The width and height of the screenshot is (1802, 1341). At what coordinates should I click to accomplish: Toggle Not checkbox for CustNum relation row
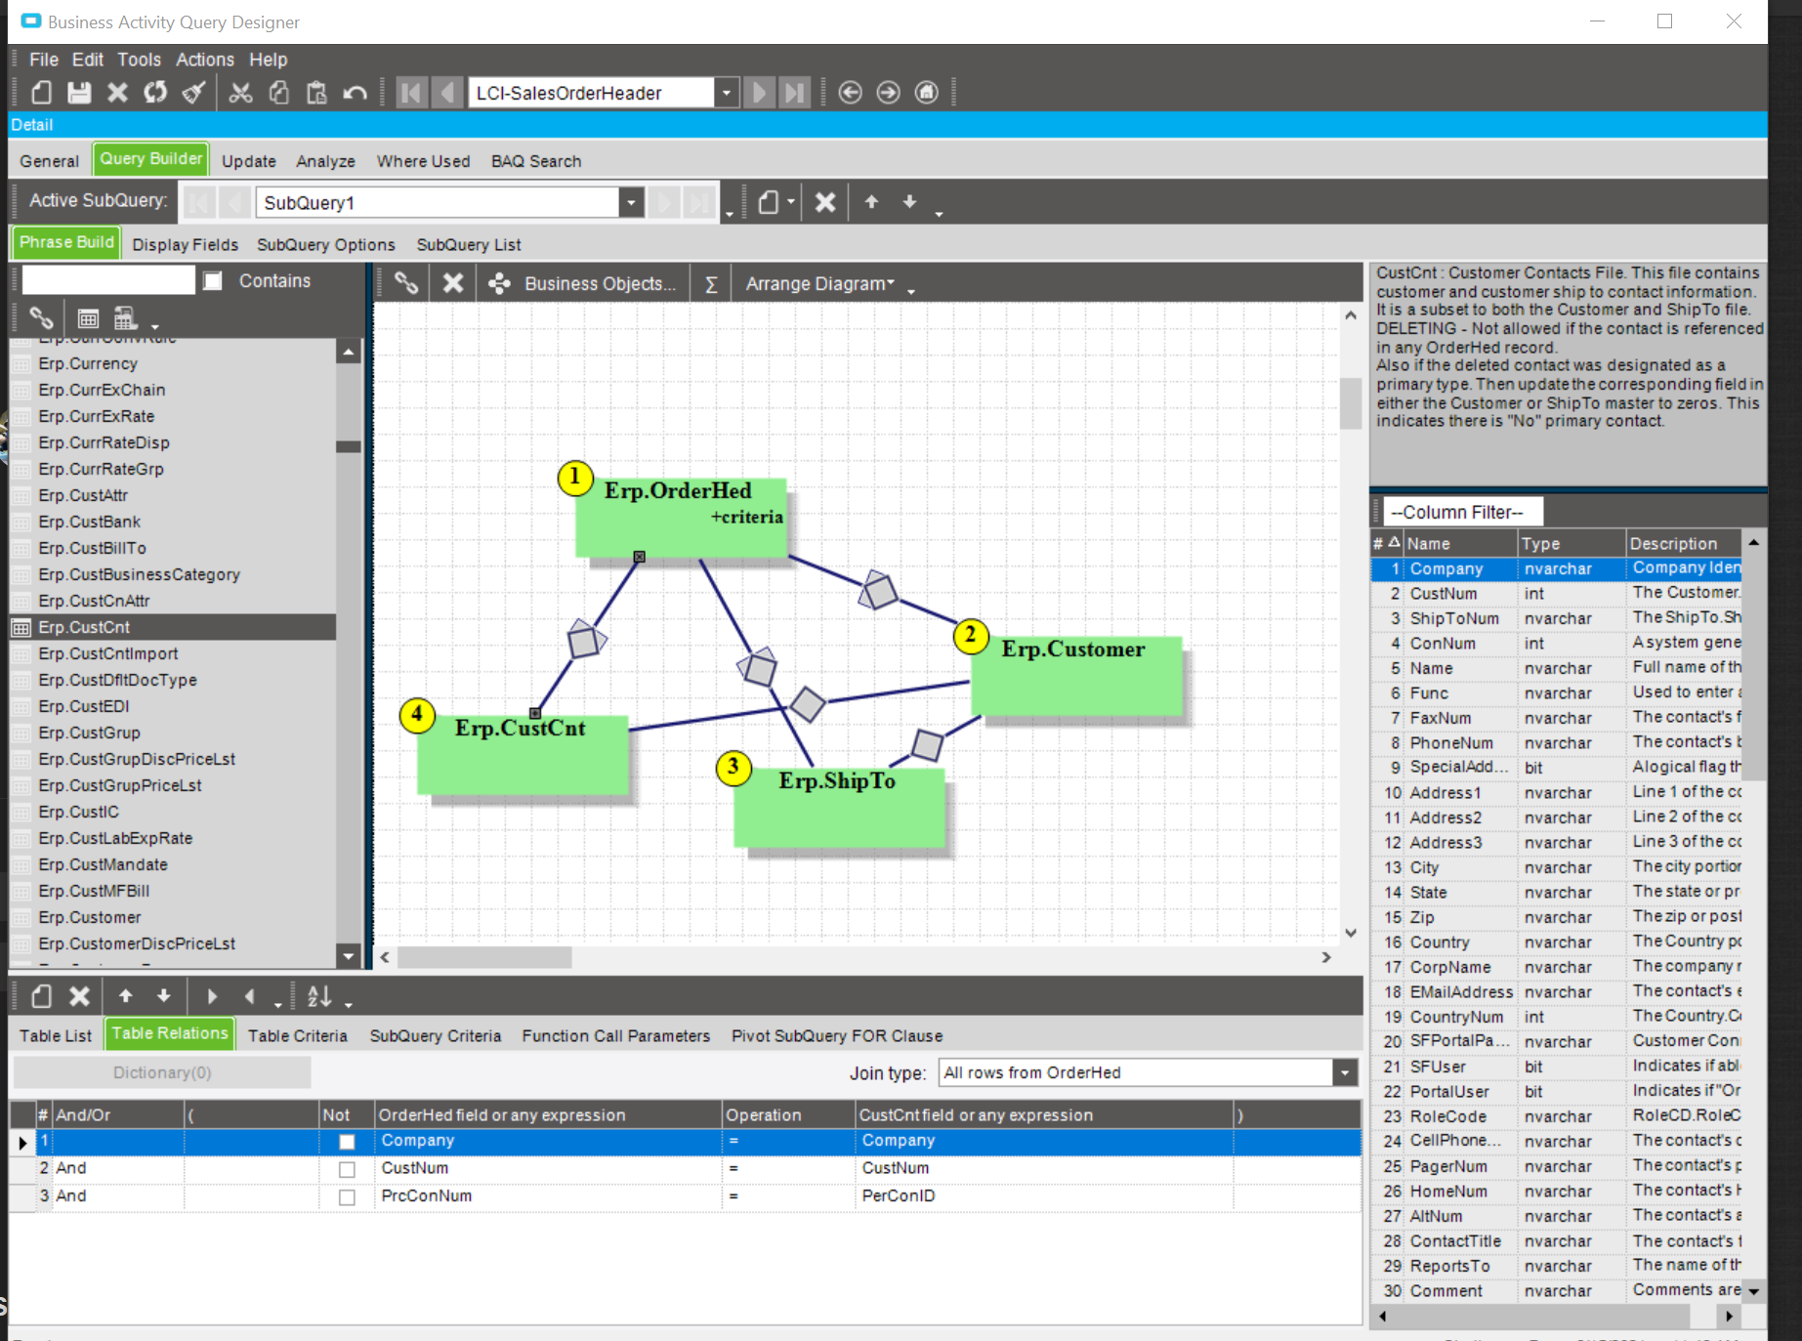[x=347, y=1169]
